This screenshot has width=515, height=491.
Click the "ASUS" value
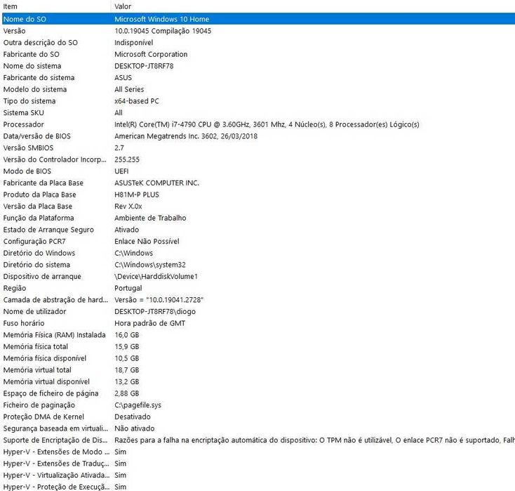pos(123,77)
